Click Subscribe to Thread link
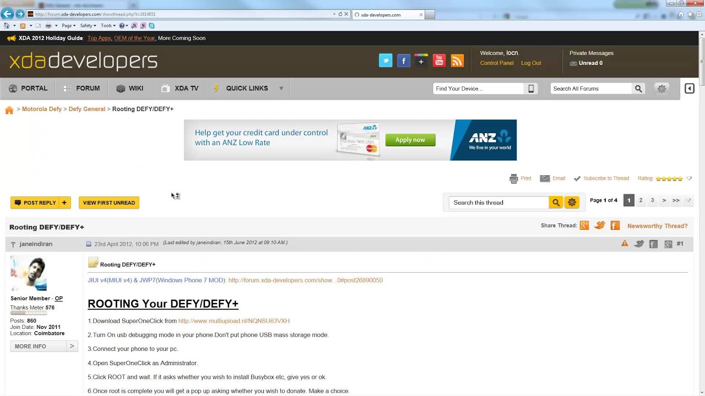705x396 pixels. [x=606, y=179]
